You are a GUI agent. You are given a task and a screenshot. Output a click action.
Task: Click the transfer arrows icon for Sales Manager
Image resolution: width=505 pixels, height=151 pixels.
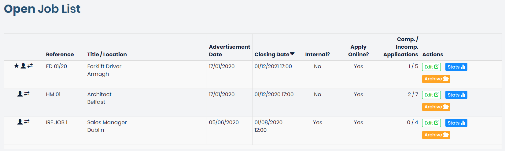tap(27, 122)
